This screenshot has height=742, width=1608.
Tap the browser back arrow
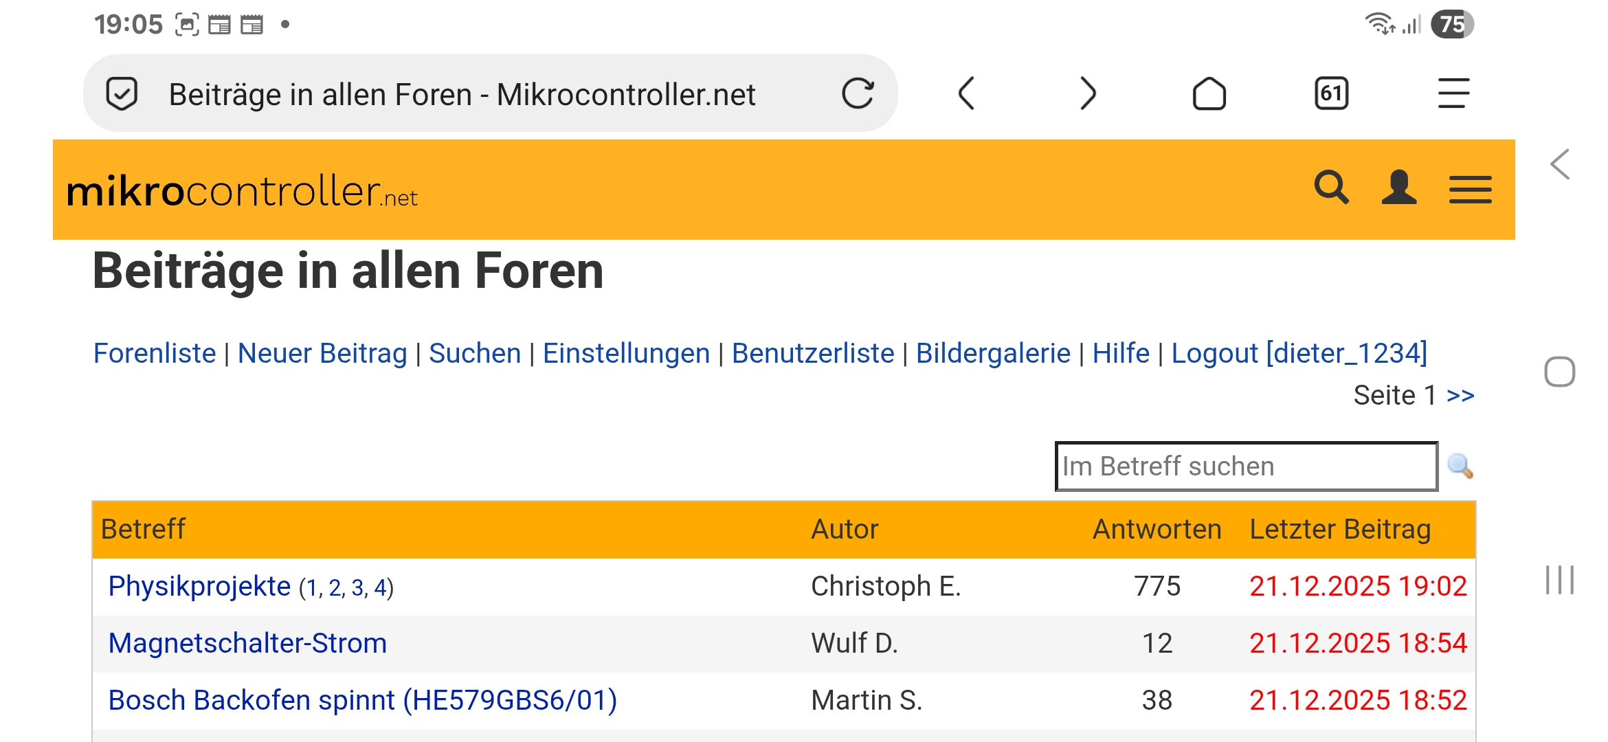pyautogui.click(x=966, y=93)
